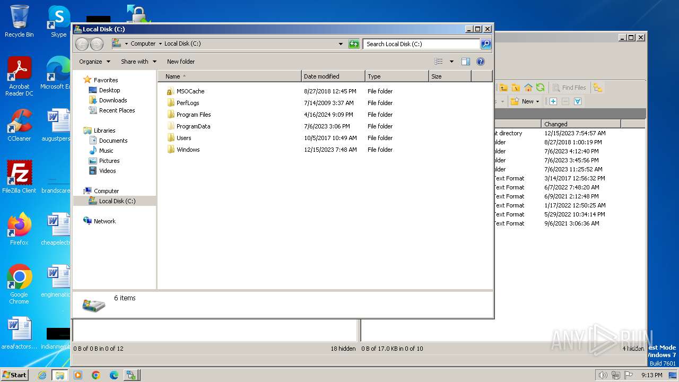Open Google Chrome desktop shortcut
This screenshot has height=382, width=679.
tap(19, 284)
